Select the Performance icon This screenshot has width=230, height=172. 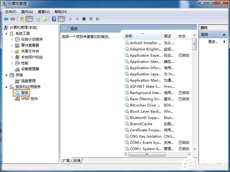click(x=17, y=63)
